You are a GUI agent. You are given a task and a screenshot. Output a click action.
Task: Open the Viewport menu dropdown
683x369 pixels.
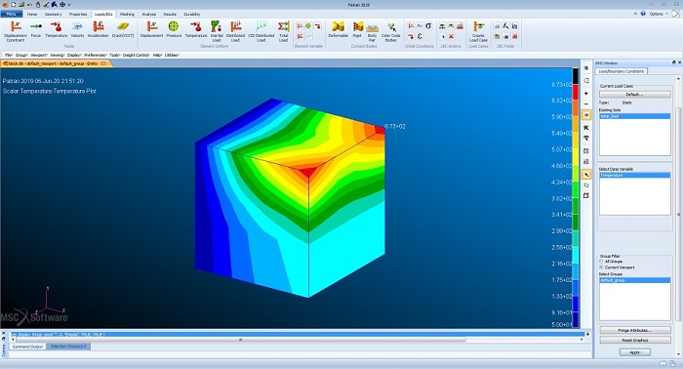39,55
